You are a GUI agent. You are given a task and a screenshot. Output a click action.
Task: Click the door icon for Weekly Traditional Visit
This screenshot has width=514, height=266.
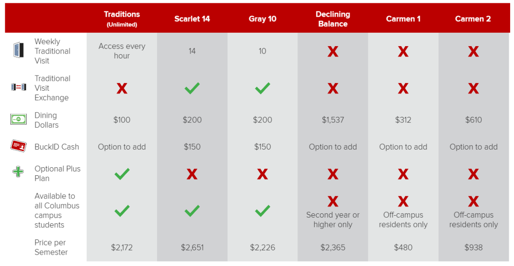(19, 50)
